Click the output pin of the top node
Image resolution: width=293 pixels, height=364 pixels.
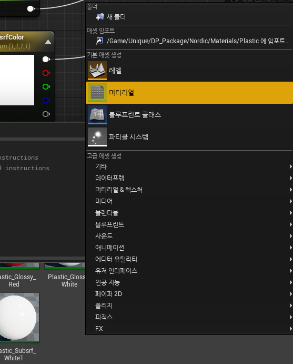click(x=31, y=9)
